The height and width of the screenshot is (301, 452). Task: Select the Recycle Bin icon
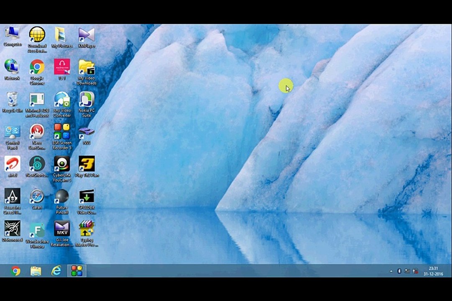12,102
